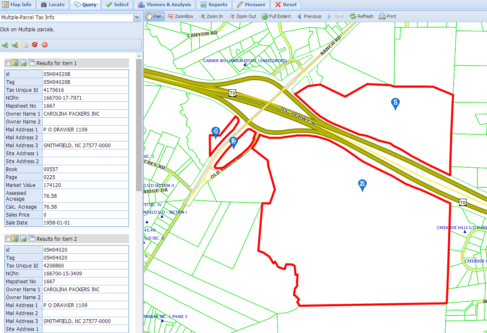Go to Previous map extent
Screen dimensions: 487x333
pyautogui.click(x=309, y=16)
